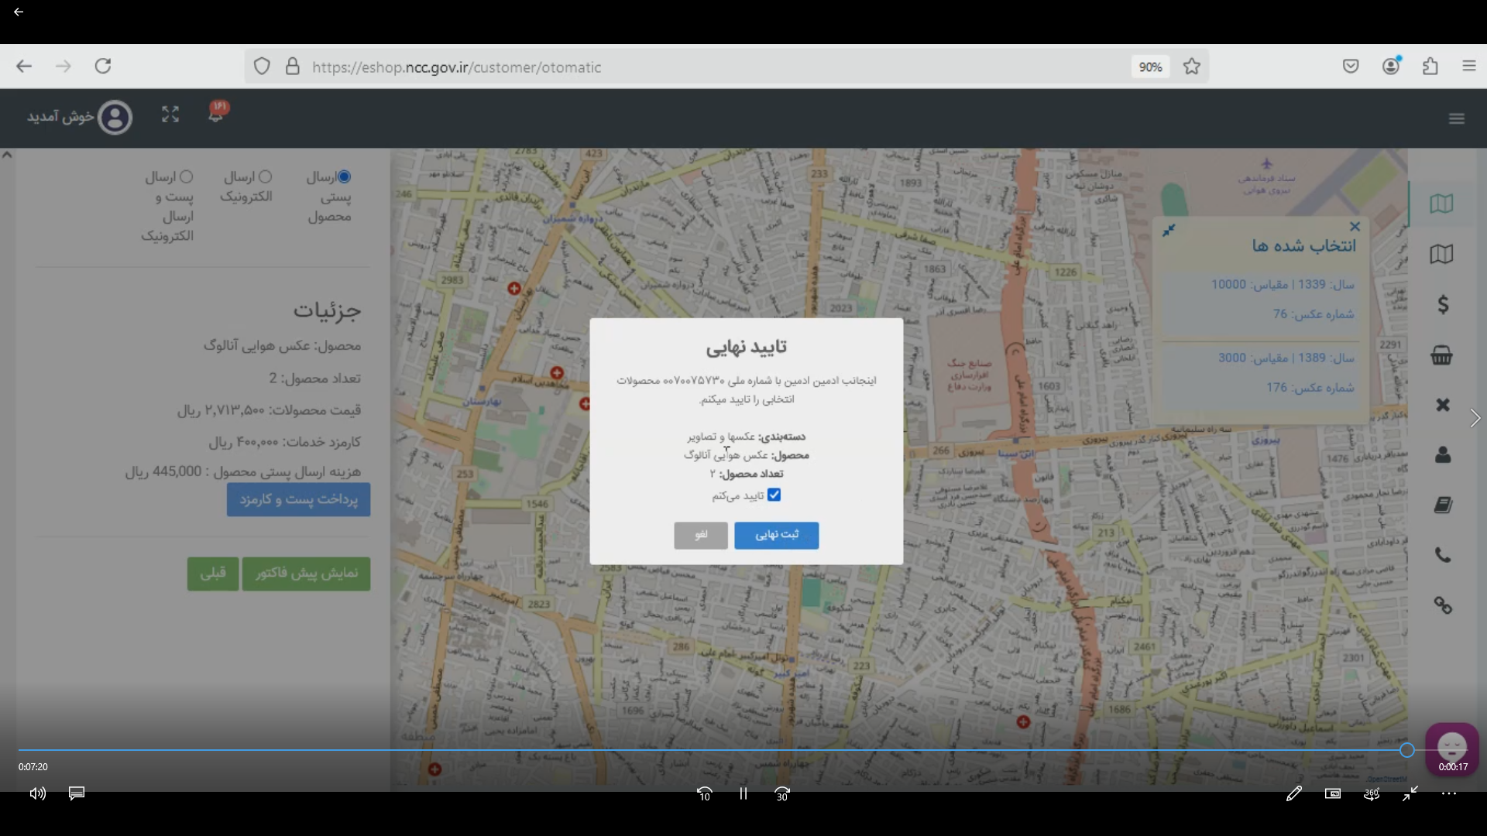Open the shield tracking protection icon

262,67
